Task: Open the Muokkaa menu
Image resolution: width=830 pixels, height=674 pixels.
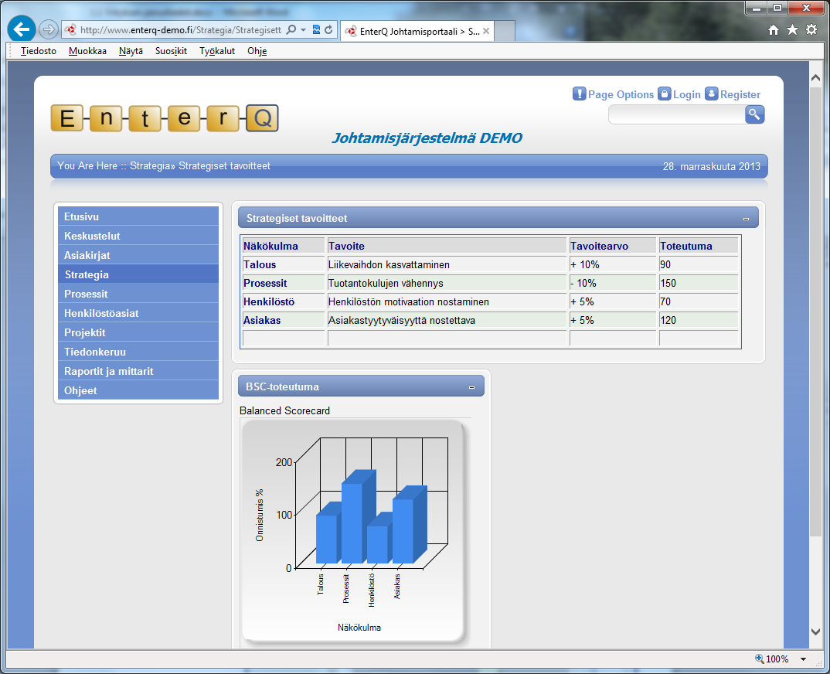Action: (x=87, y=51)
